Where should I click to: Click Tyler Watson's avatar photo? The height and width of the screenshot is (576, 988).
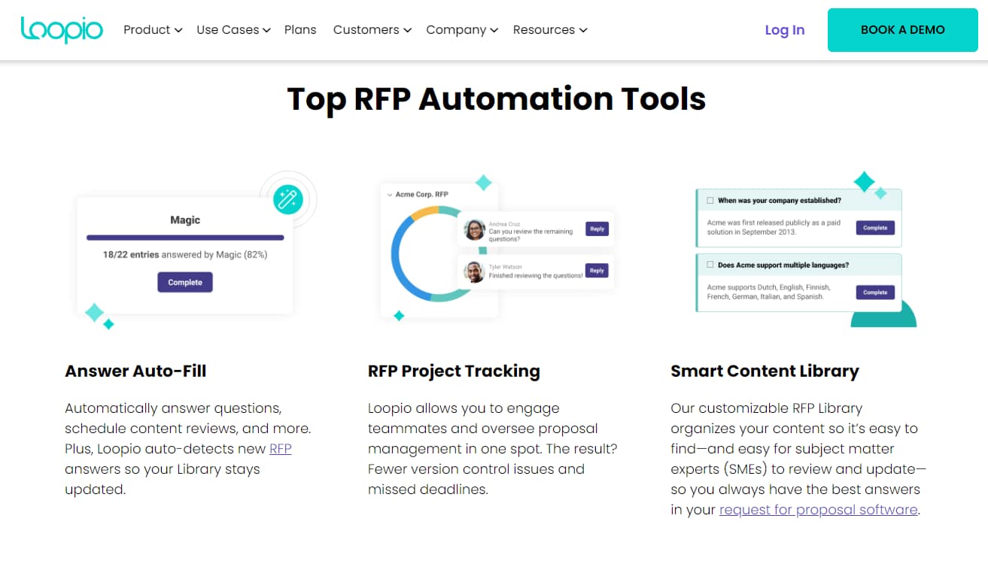[x=474, y=271]
